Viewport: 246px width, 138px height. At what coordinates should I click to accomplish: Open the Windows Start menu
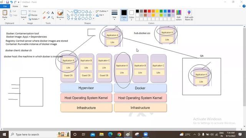pyautogui.click(x=4, y=135)
